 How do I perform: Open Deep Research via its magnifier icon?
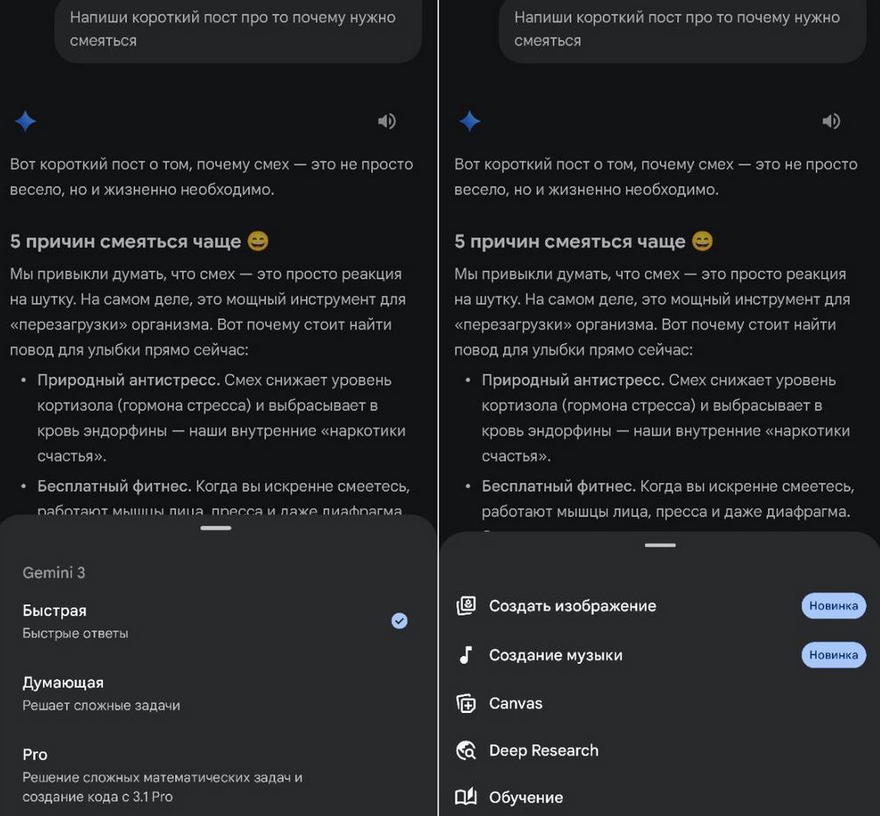pos(466,750)
